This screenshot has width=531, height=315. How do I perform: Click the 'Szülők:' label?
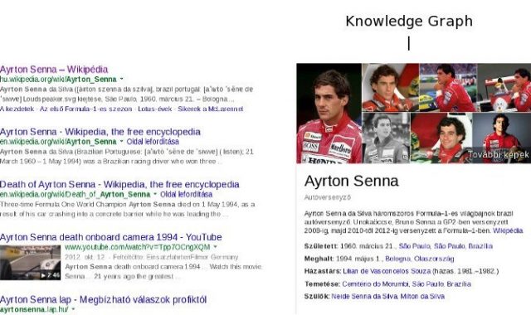[x=317, y=297]
